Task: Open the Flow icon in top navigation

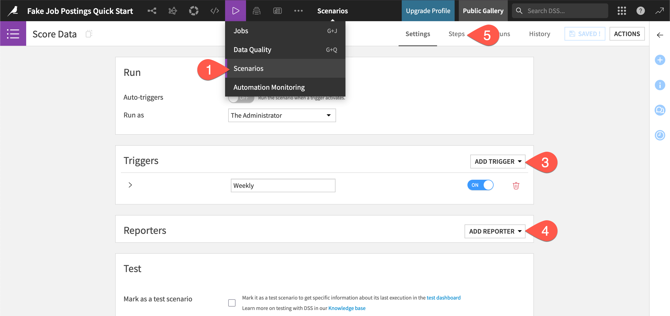Action: [x=152, y=11]
